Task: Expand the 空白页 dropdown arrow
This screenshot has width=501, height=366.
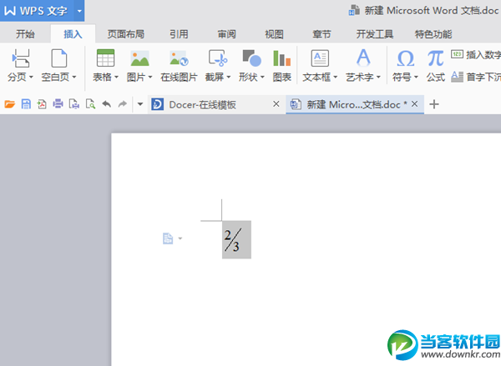Action: (x=74, y=77)
